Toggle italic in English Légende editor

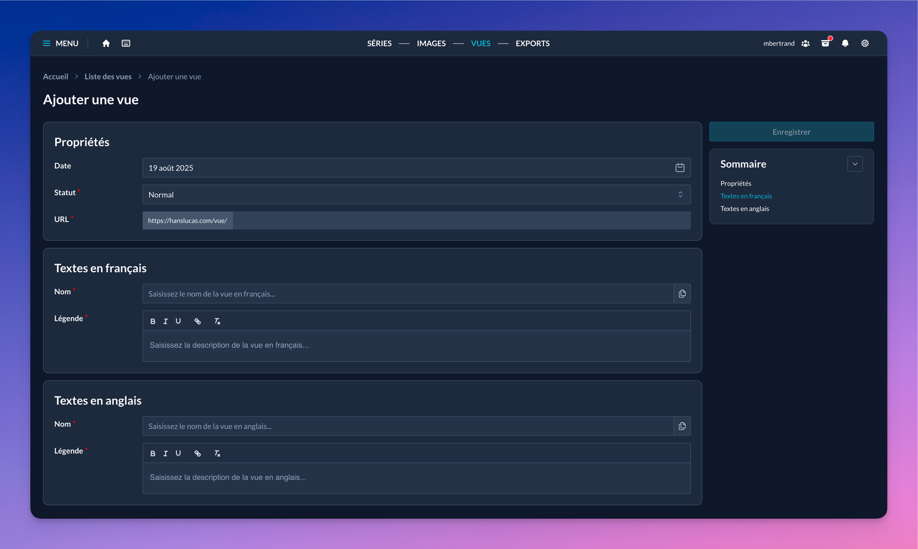(x=165, y=454)
